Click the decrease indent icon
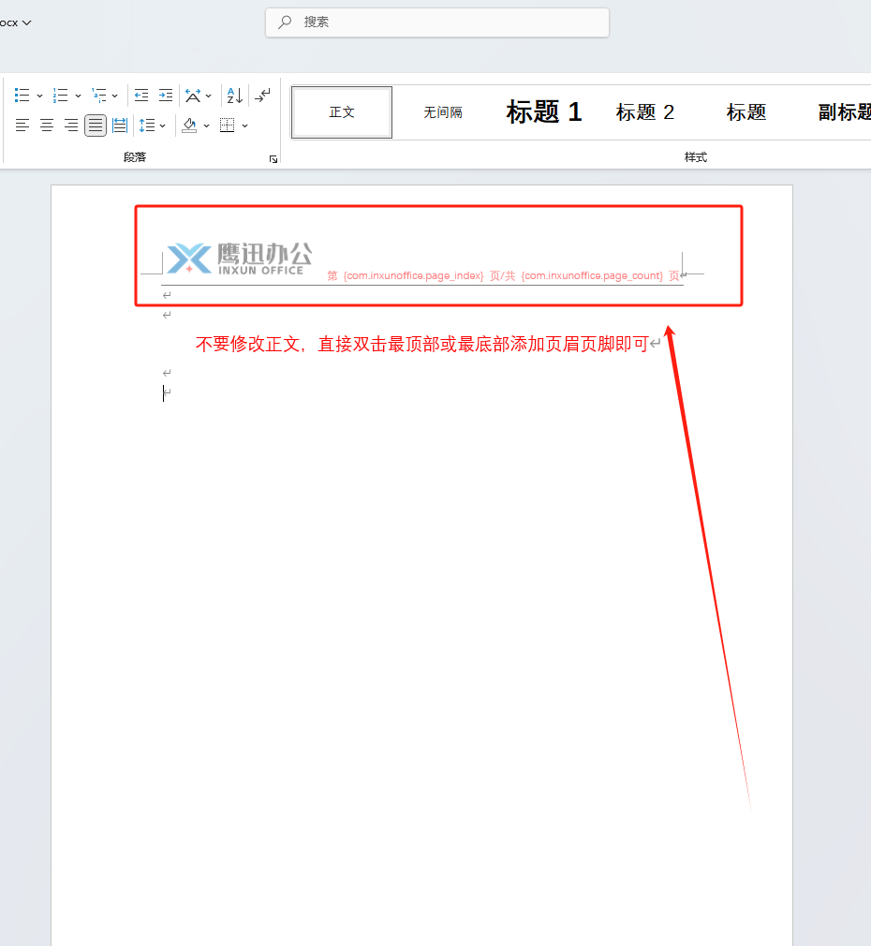 tap(140, 95)
